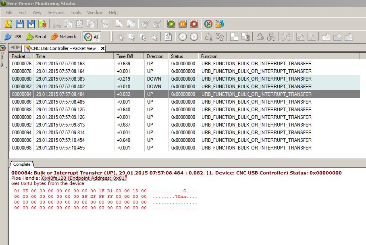This screenshot has height=245, width=366.
Task: Click the Paste clipboard icon
Action: click(x=79, y=24)
